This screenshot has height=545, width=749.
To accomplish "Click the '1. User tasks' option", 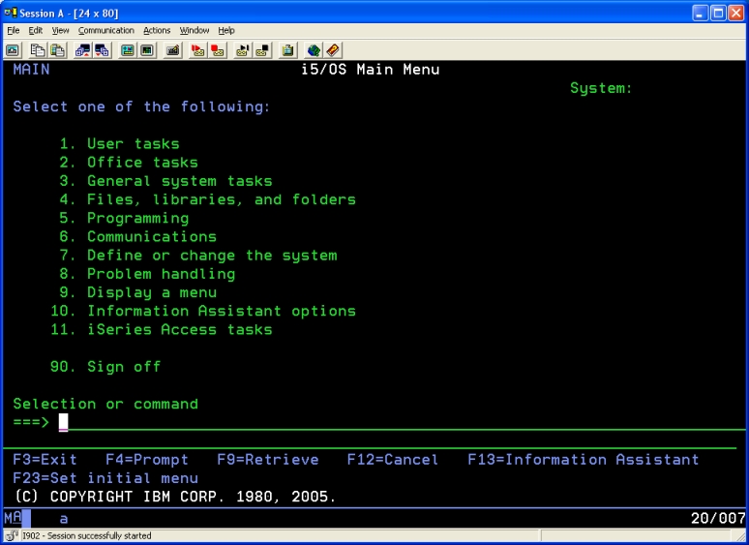I will (119, 144).
